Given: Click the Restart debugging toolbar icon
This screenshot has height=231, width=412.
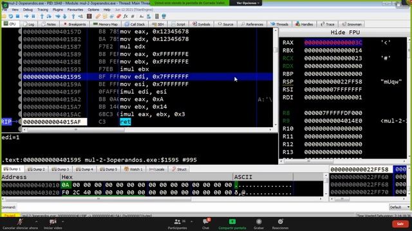Looking at the screenshot, I should coord(10,16).
